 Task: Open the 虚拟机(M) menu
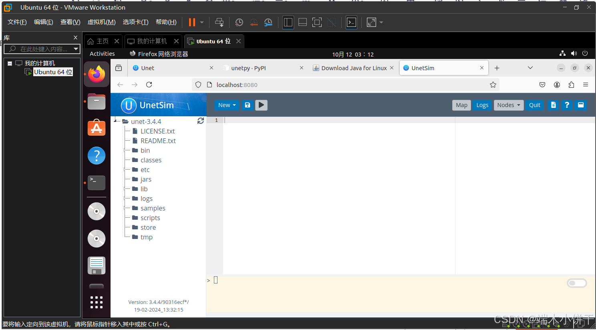coord(101,22)
